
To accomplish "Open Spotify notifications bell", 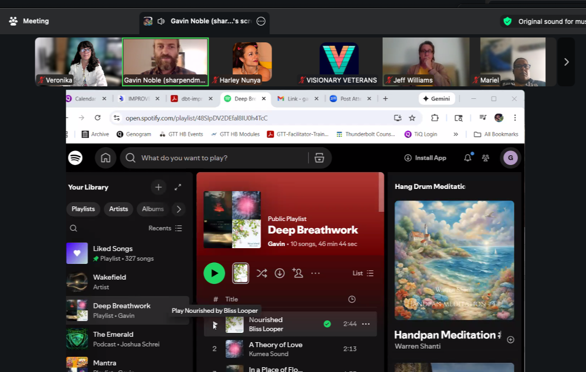I will (x=468, y=158).
